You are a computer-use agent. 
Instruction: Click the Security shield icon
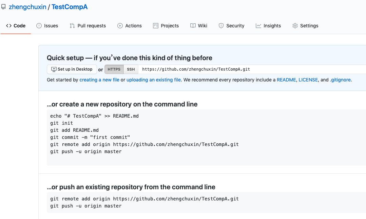pyautogui.click(x=221, y=26)
